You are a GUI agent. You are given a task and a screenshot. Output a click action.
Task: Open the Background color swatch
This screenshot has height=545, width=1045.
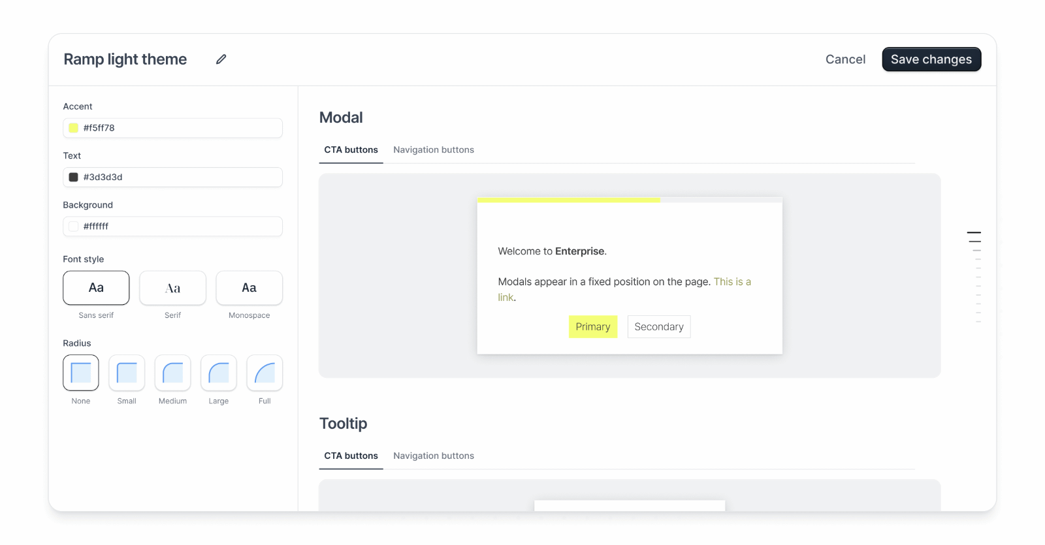74,226
